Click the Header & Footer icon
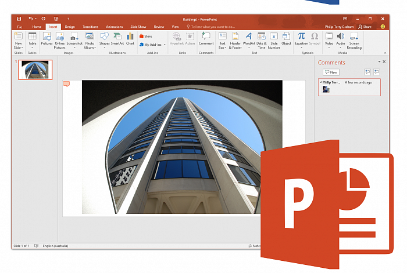Viewport: 407px width, 273px height. tap(235, 39)
